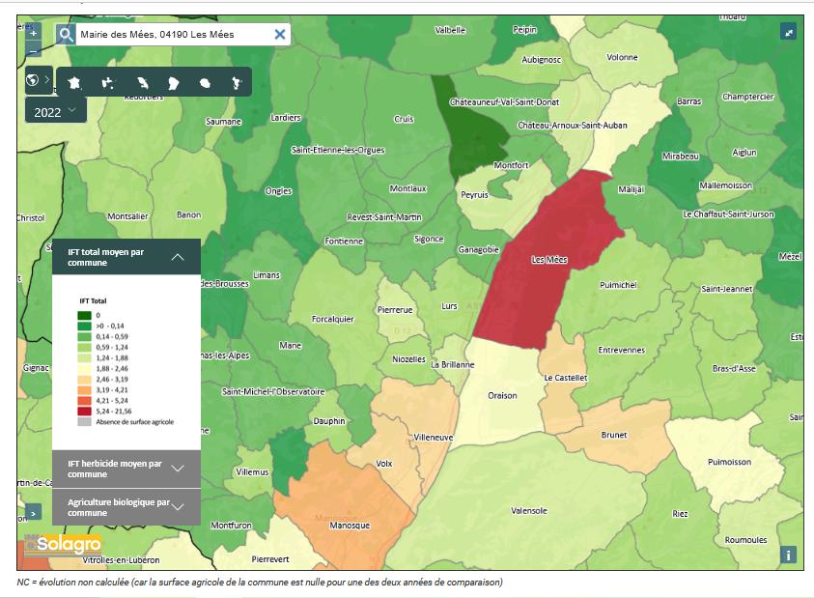Clear the search field with X
The image size is (814, 598).
279,35
